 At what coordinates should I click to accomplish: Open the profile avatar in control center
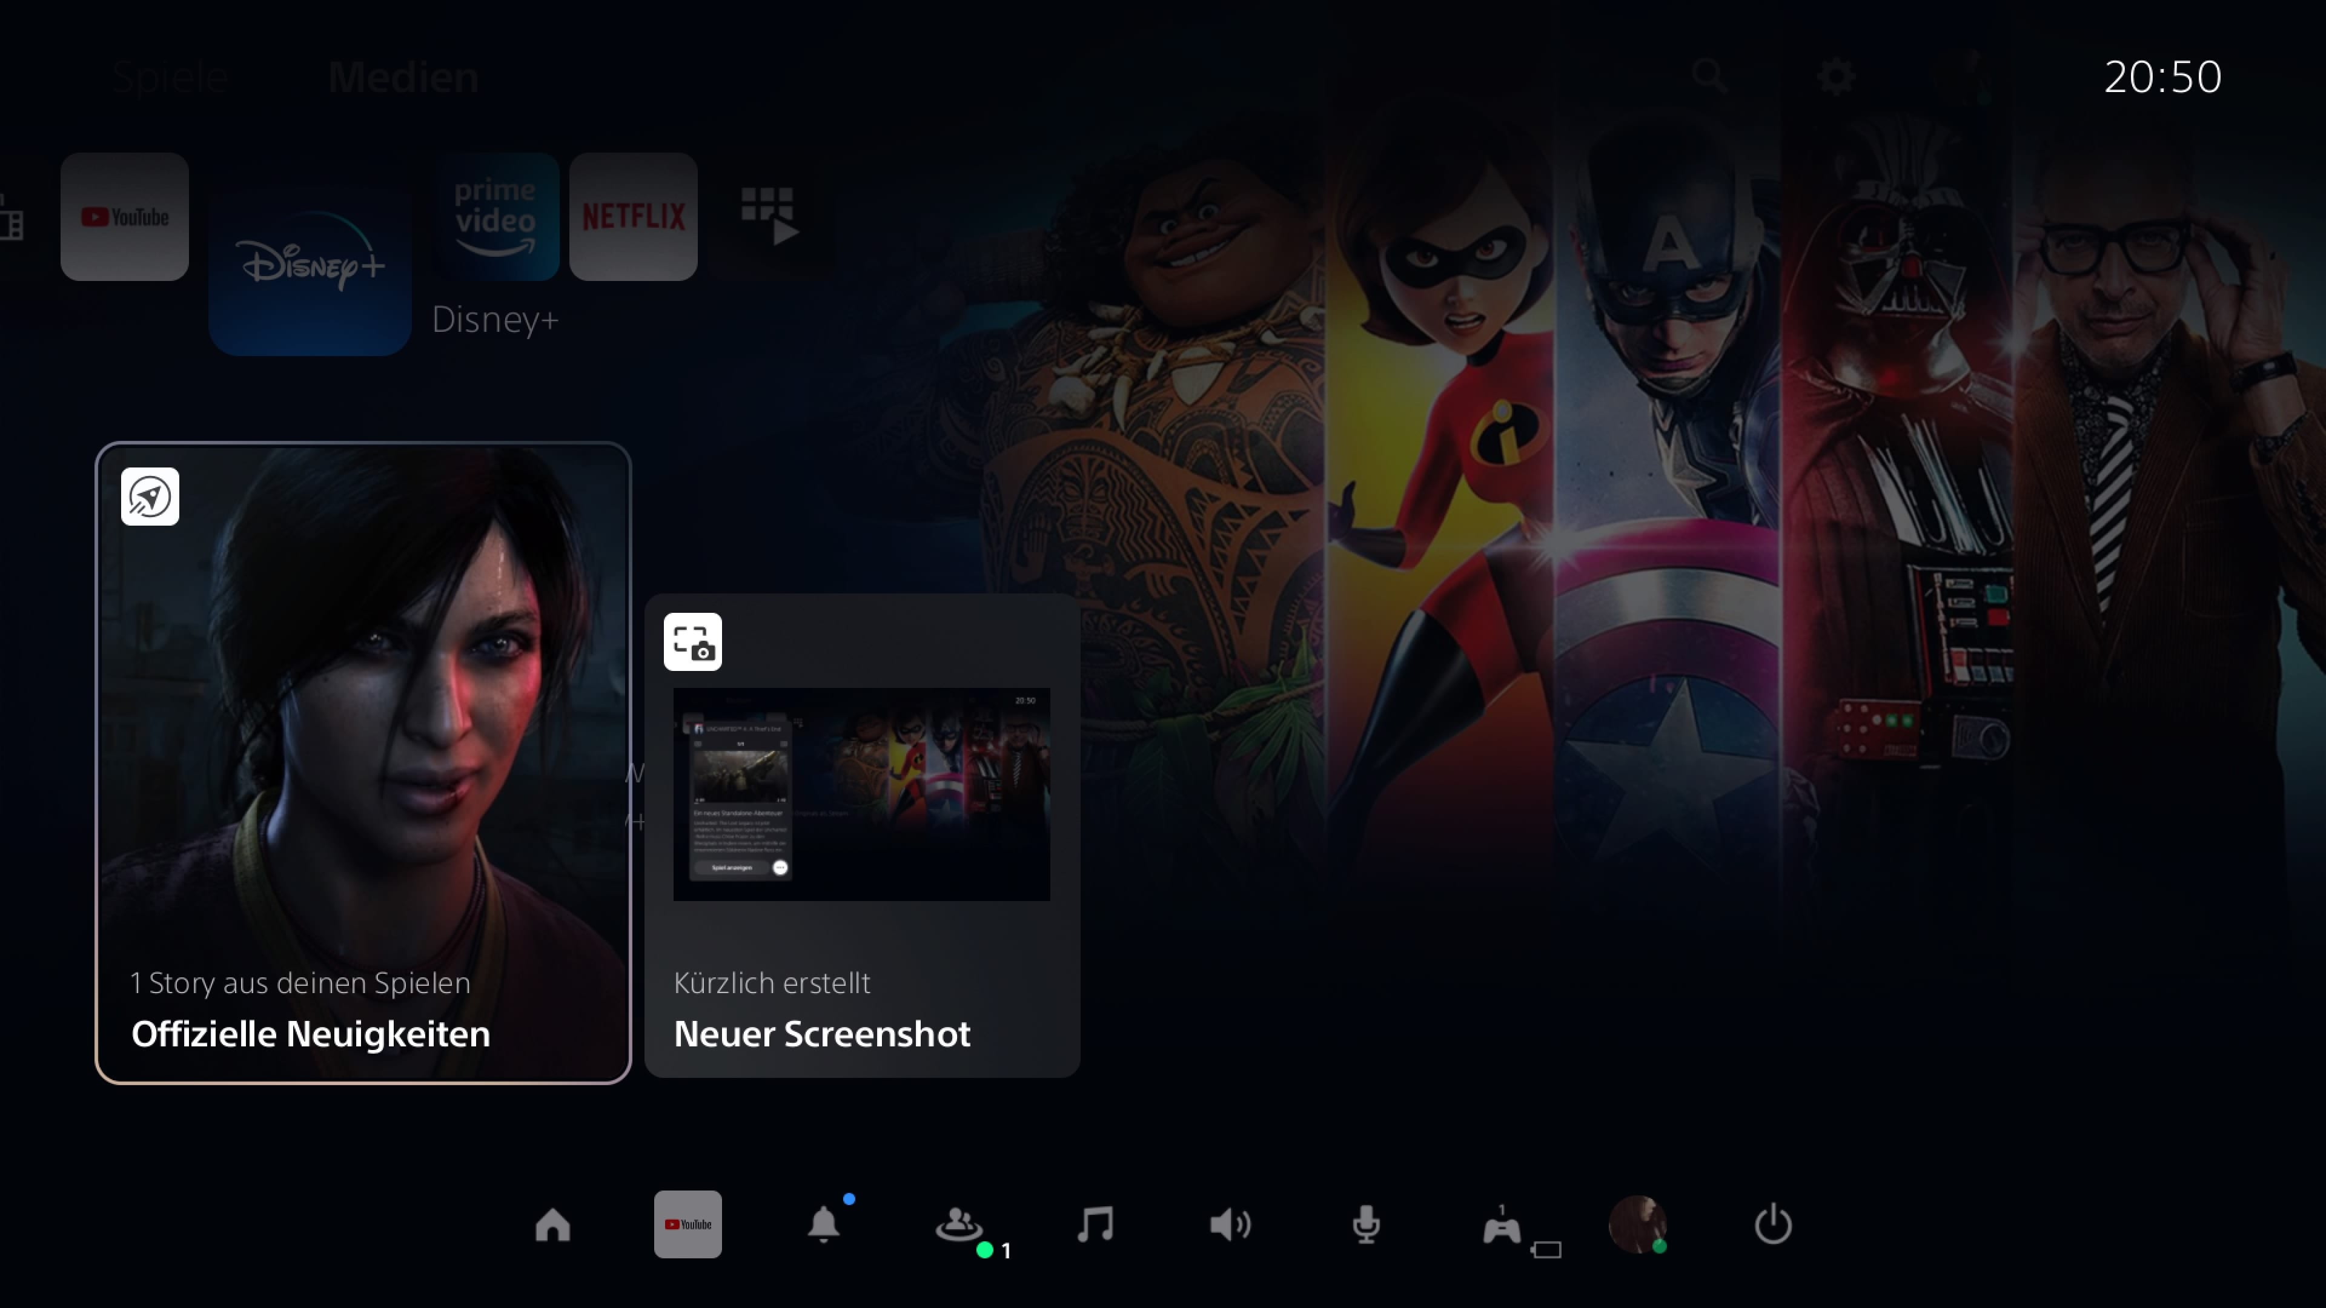[1637, 1225]
